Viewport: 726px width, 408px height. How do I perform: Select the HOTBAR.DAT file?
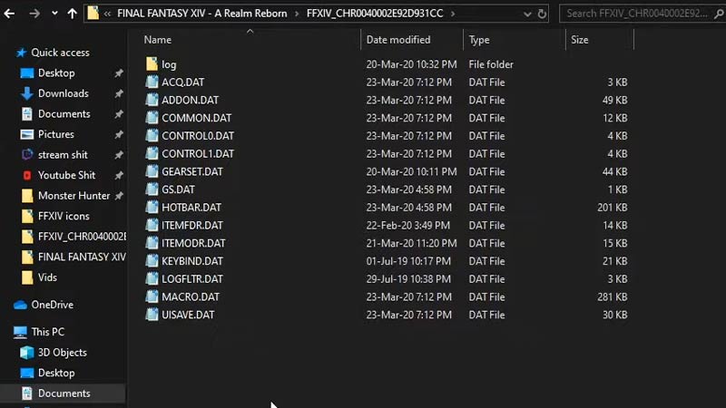point(191,208)
